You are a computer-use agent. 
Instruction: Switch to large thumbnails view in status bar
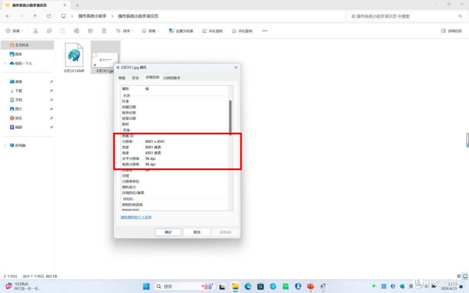465,276
